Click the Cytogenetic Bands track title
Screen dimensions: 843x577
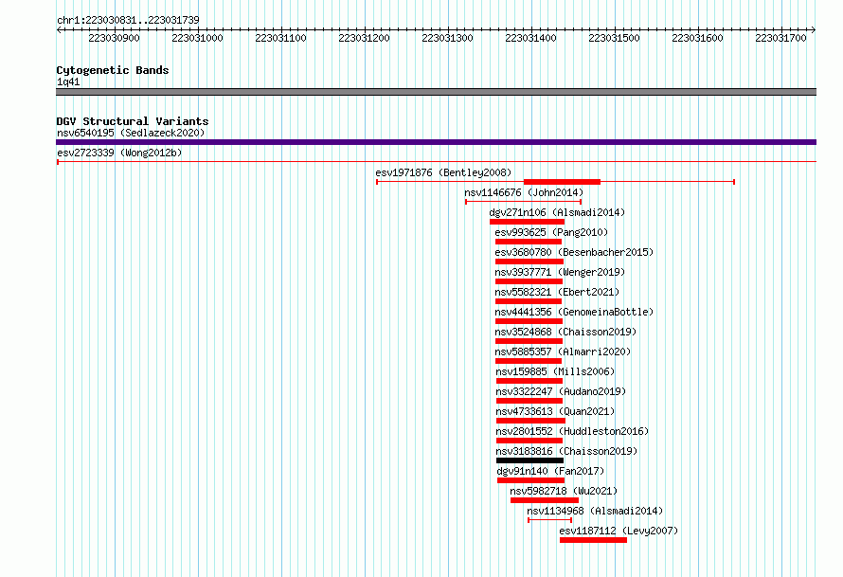[113, 70]
